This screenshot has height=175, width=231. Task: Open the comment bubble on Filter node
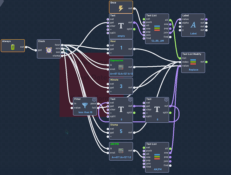[x=94, y=100]
